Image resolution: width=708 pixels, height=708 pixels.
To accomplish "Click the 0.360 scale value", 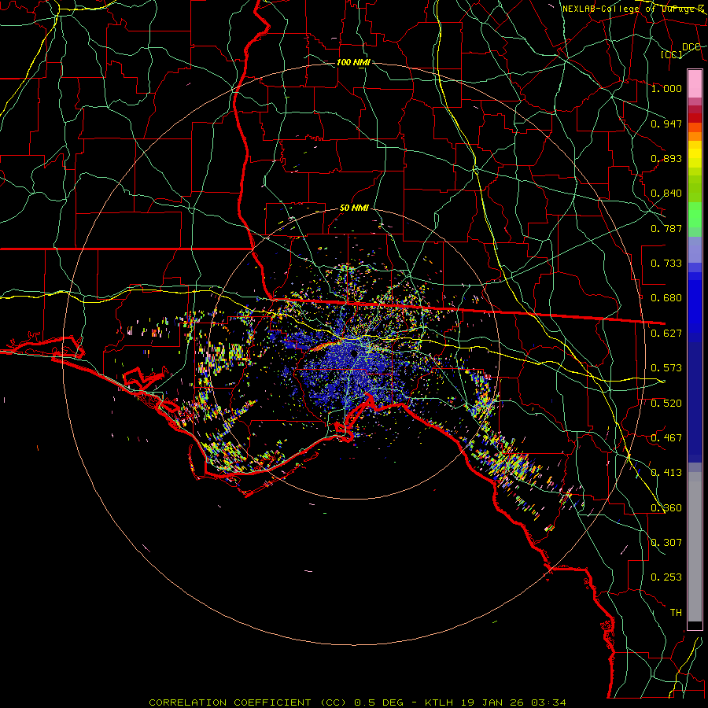I will [x=666, y=508].
